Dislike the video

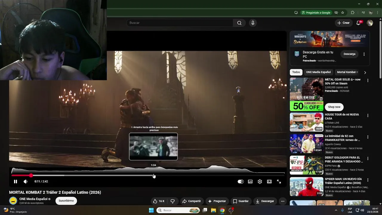172,201
